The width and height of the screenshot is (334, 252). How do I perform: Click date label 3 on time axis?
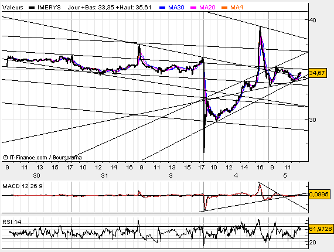tap(171, 176)
